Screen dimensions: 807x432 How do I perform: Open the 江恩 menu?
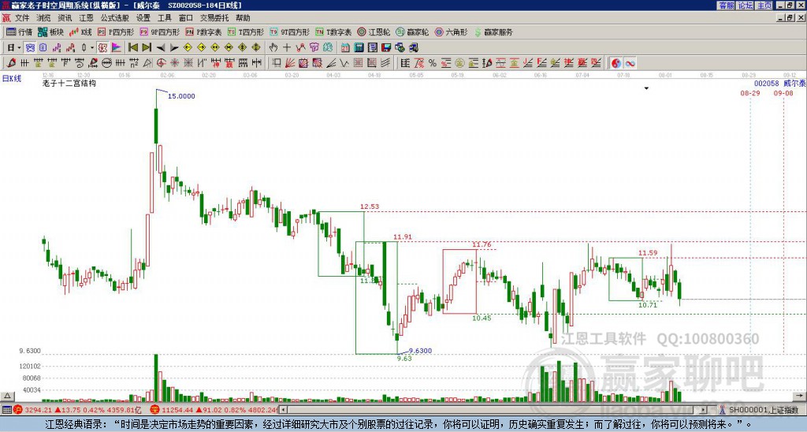(86, 18)
